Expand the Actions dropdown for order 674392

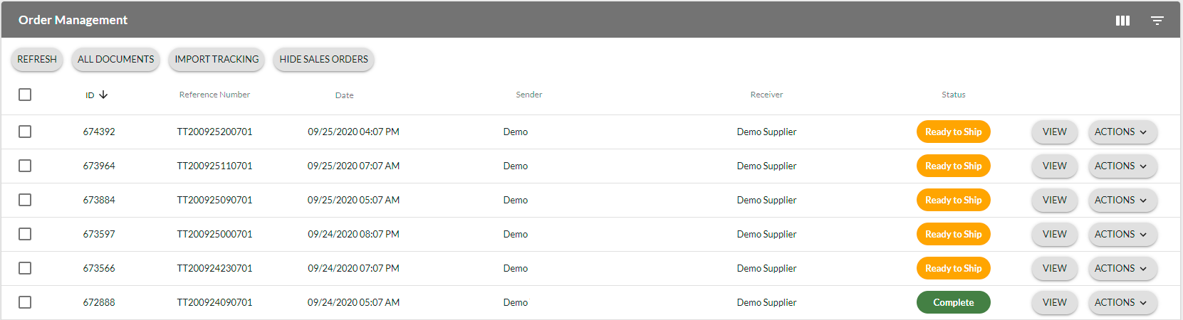pyautogui.click(x=1121, y=132)
